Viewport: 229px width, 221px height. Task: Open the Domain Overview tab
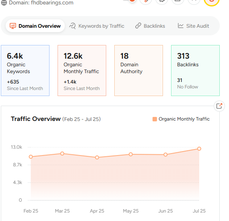click(x=35, y=26)
